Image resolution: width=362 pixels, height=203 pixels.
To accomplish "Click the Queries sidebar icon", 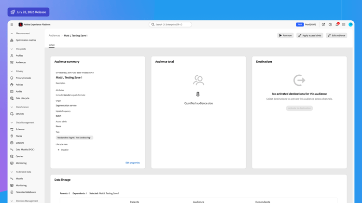I will pyautogui.click(x=12, y=156).
